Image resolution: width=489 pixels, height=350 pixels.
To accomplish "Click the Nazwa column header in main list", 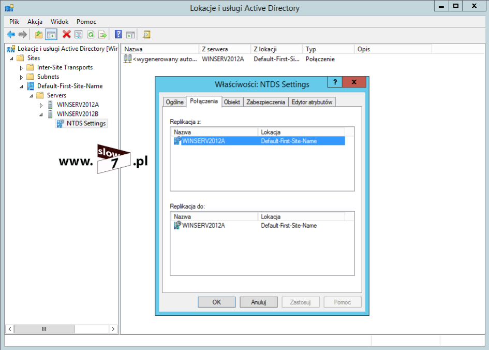I will (160, 49).
